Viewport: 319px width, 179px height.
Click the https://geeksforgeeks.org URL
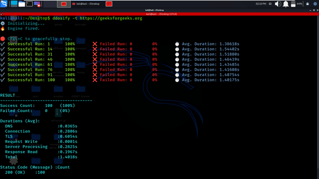coord(111,18)
